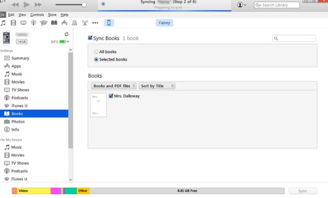Open the Sort by Title dropdown
The width and height of the screenshot is (328, 198).
pyautogui.click(x=157, y=86)
